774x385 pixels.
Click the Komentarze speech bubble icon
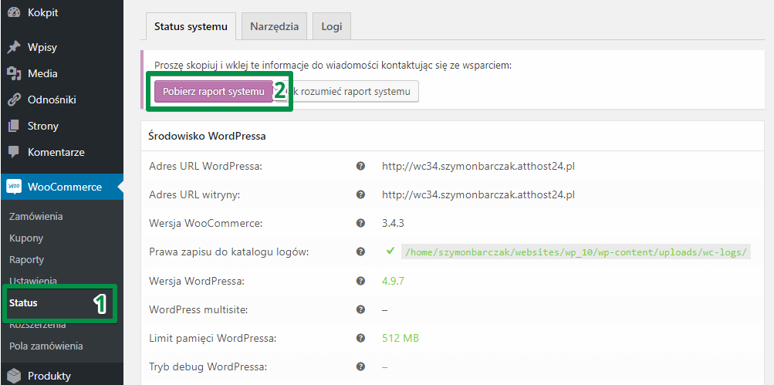(14, 152)
